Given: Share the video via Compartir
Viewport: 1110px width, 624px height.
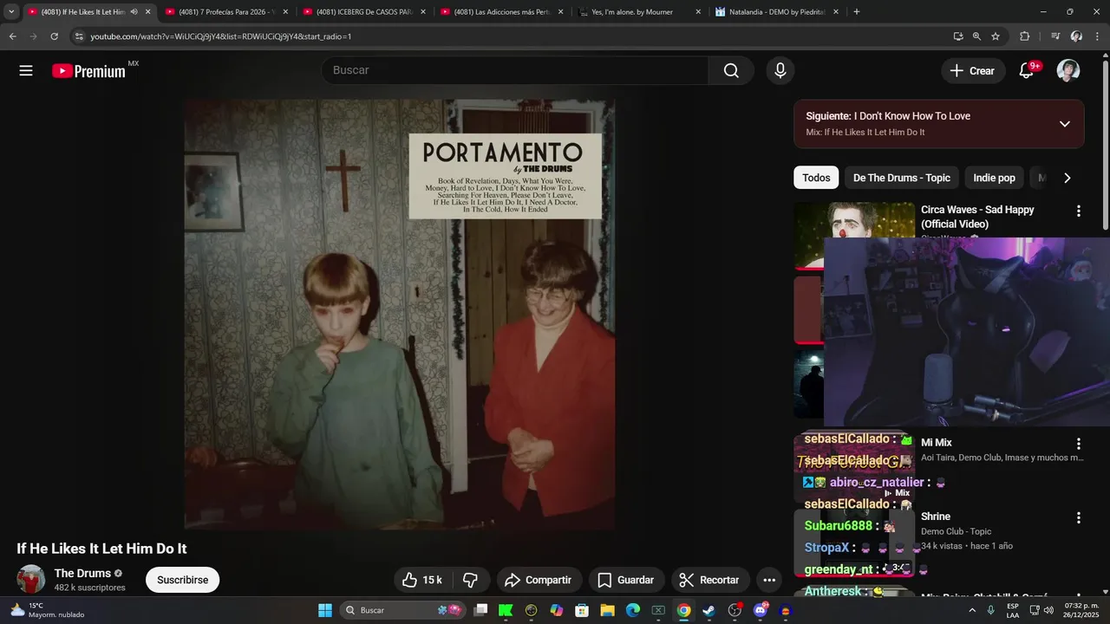Looking at the screenshot, I should click(x=538, y=580).
